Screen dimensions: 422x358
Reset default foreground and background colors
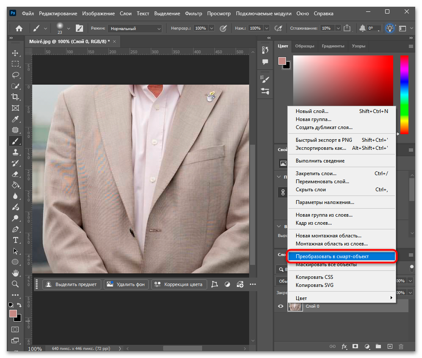11,305
